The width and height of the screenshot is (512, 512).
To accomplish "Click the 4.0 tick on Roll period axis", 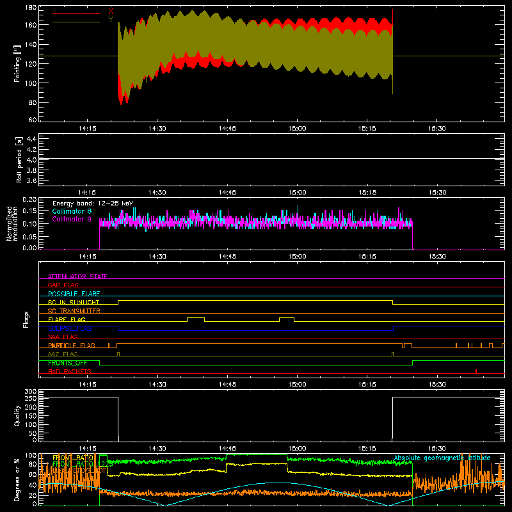I will pos(31,160).
